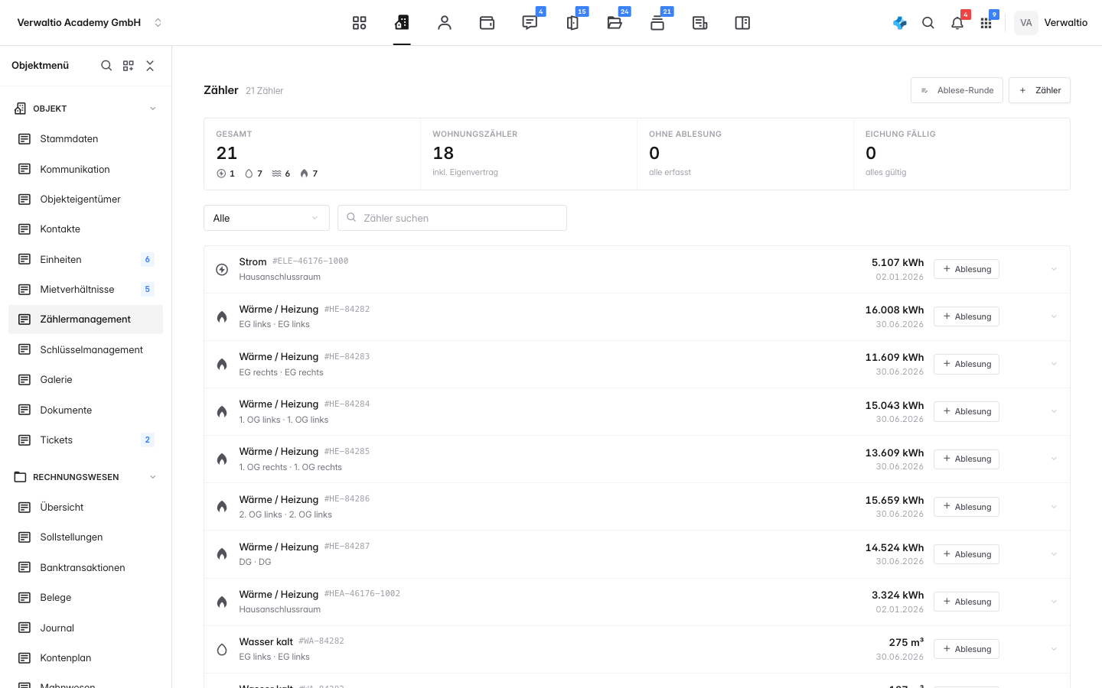
Task: Click the 16.008 kWh reading value
Action: point(894,310)
